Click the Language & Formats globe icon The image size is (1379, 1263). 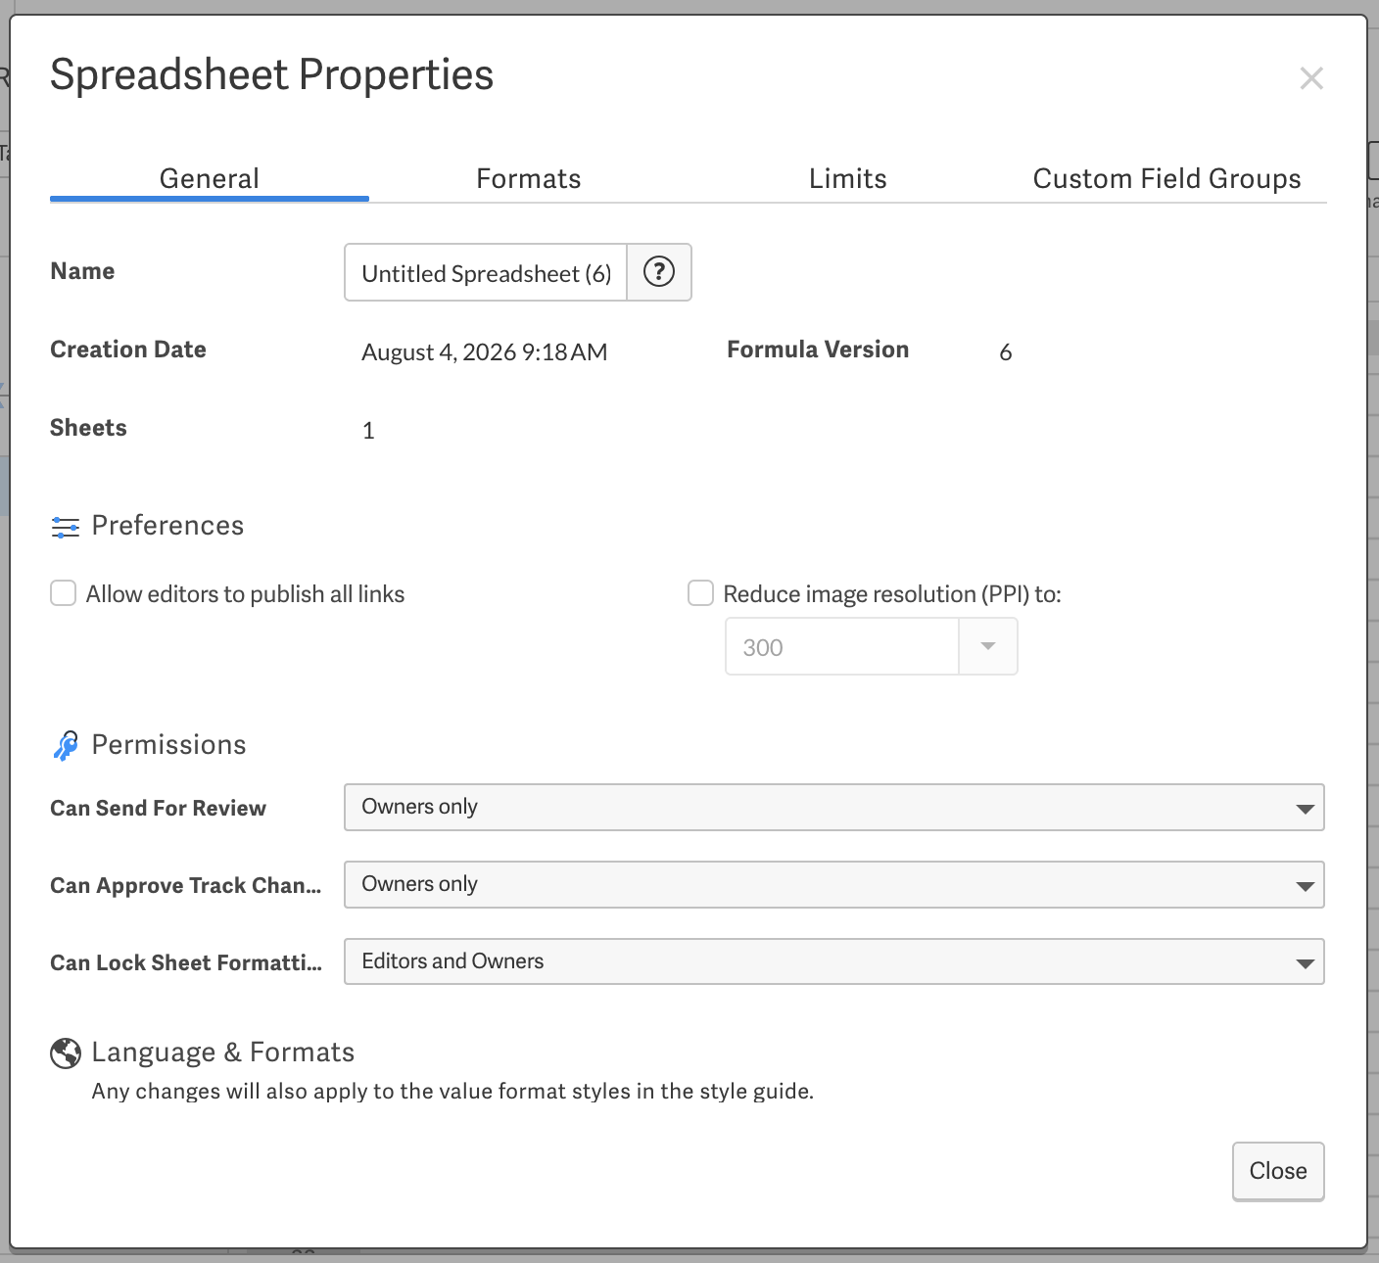(66, 1053)
